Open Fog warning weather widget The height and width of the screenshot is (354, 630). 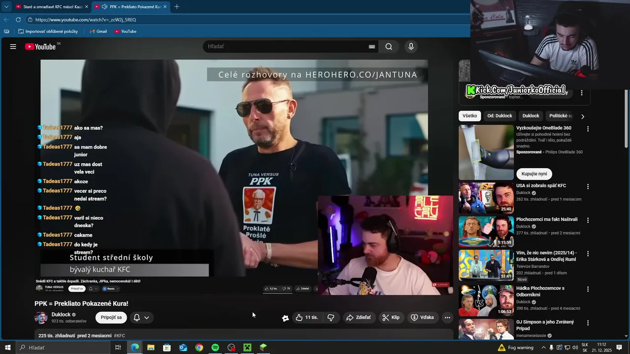click(x=515, y=348)
